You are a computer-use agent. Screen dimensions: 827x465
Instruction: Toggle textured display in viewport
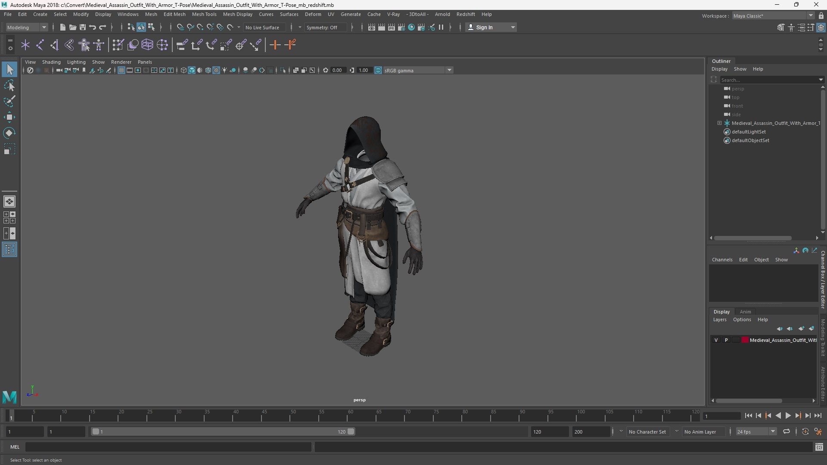tap(216, 70)
